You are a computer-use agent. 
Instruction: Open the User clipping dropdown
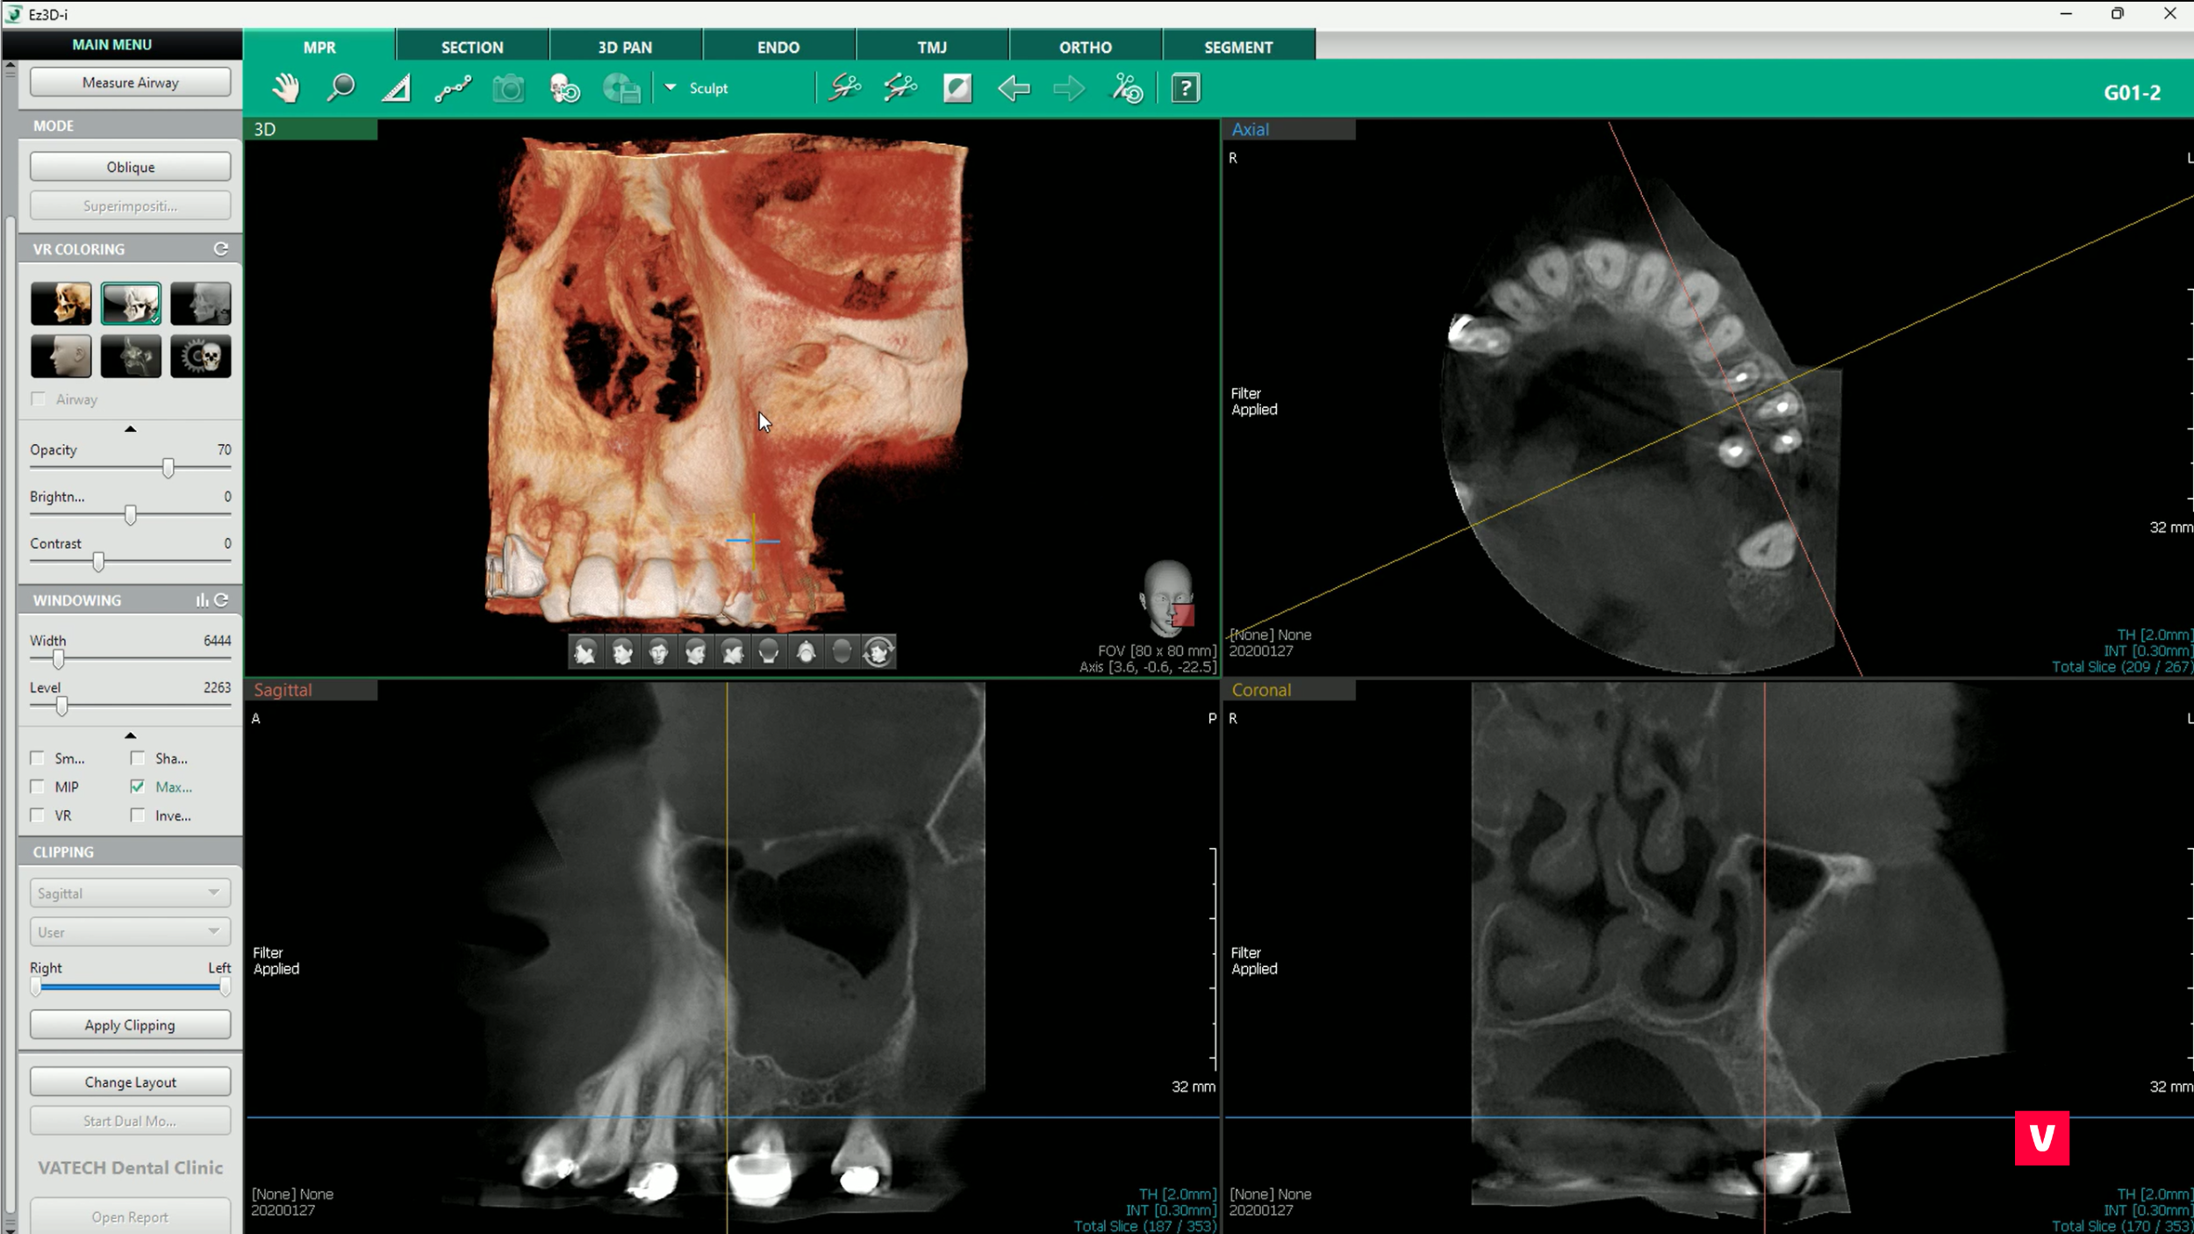click(130, 931)
